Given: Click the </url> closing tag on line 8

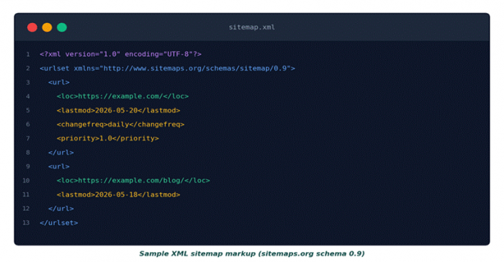Looking at the screenshot, I should [x=60, y=153].
